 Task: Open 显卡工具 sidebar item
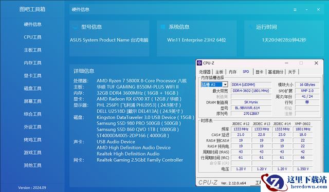click(32, 76)
